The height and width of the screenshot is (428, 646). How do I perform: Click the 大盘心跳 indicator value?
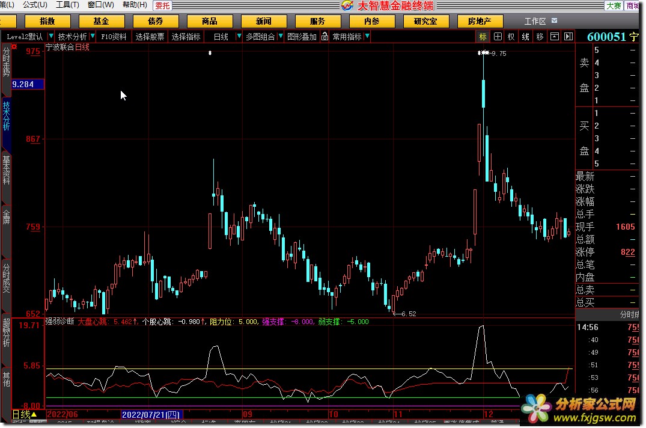[x=107, y=322]
